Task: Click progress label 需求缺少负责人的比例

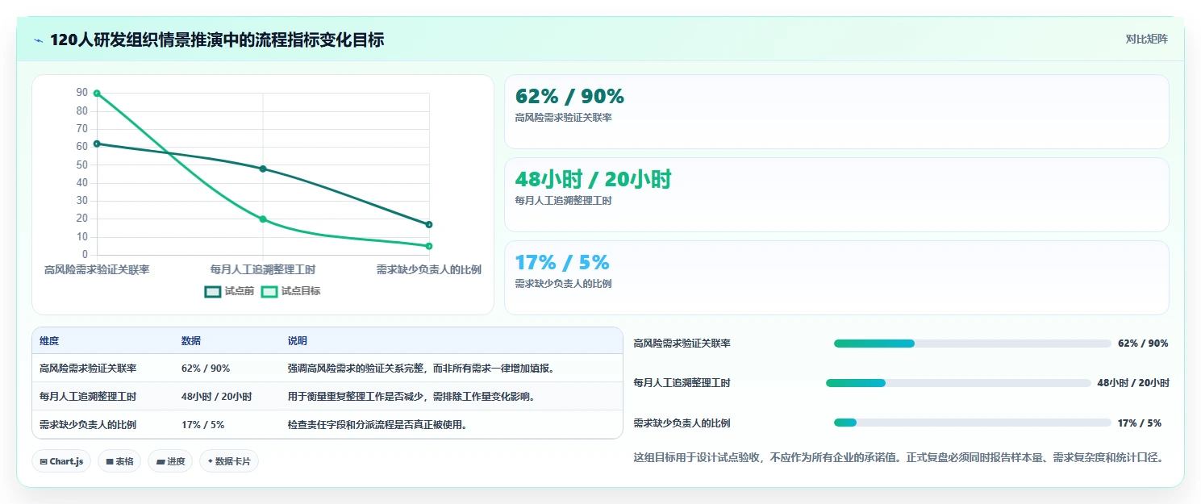Action: (x=682, y=423)
